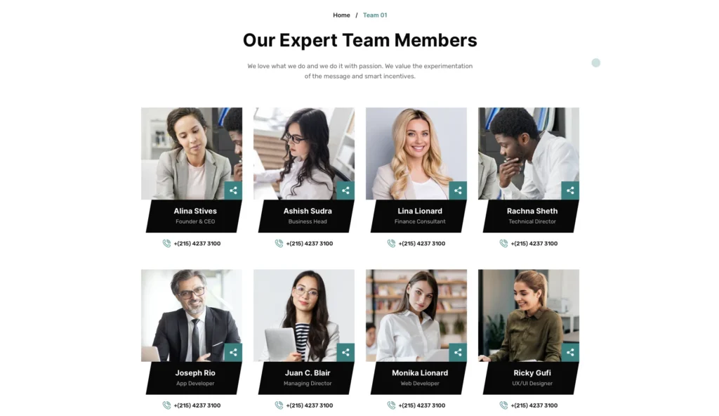This screenshot has width=719, height=416.
Task: Select the Team 01 breadcrumb
Action: [x=375, y=15]
